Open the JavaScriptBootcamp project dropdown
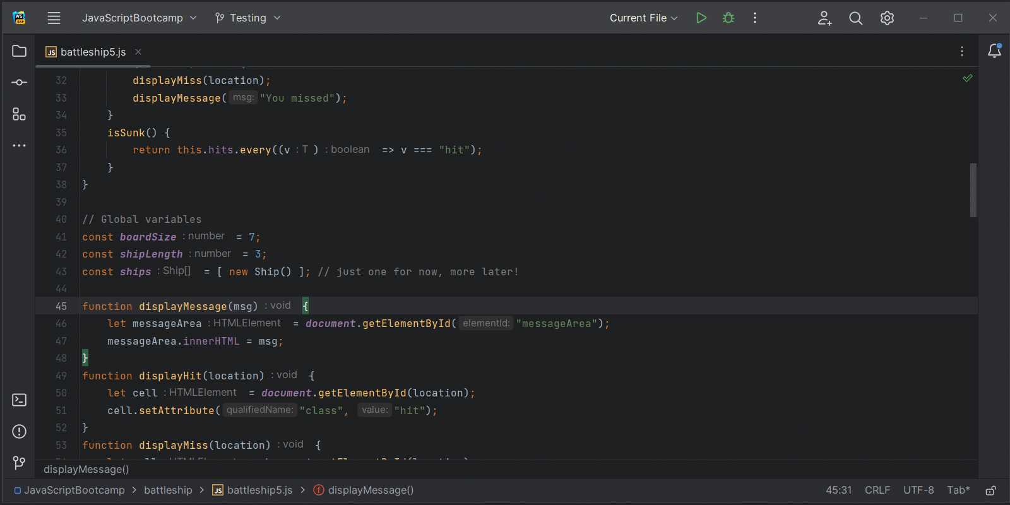 [x=139, y=18]
